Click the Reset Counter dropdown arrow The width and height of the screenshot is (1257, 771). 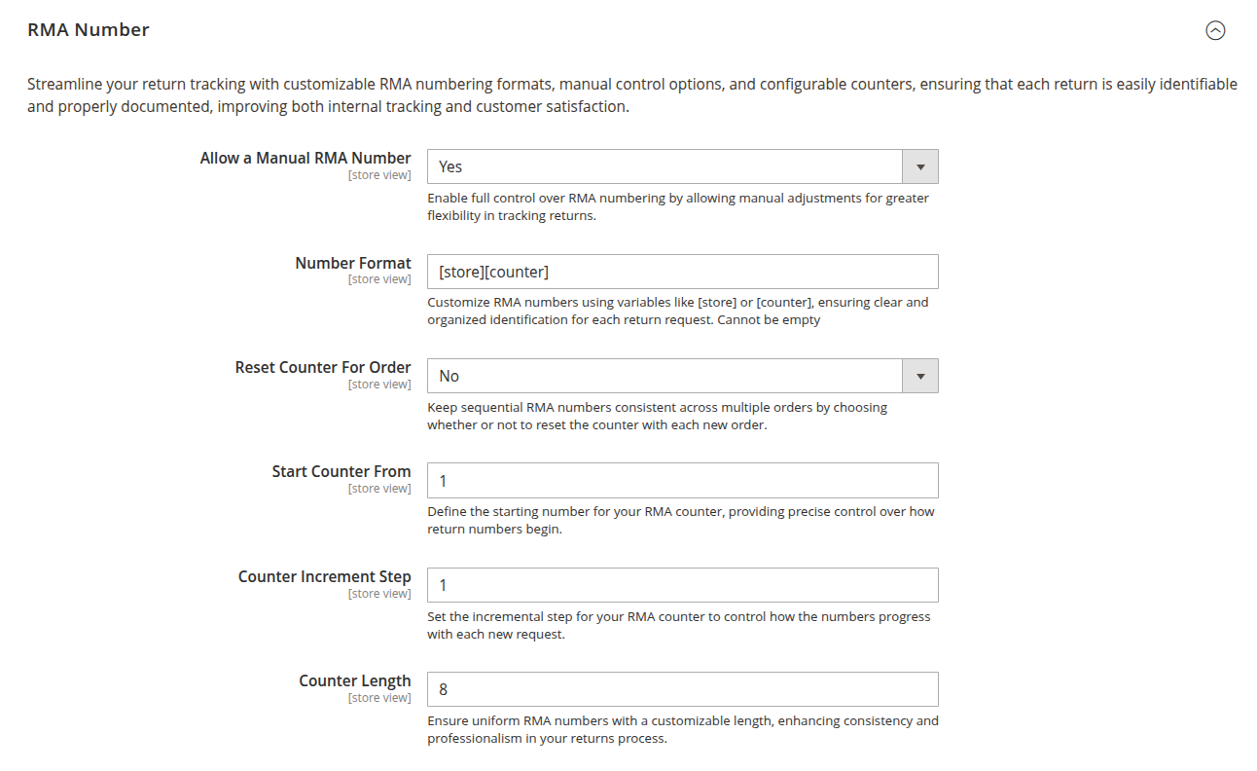click(x=920, y=376)
